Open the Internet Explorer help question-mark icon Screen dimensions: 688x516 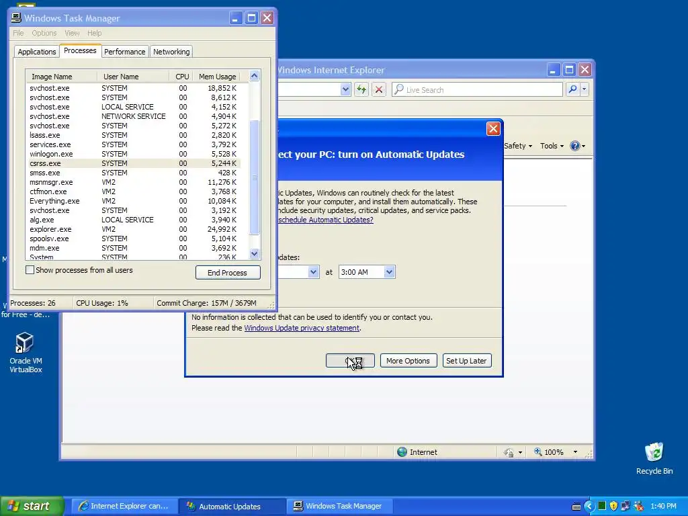[x=575, y=146]
